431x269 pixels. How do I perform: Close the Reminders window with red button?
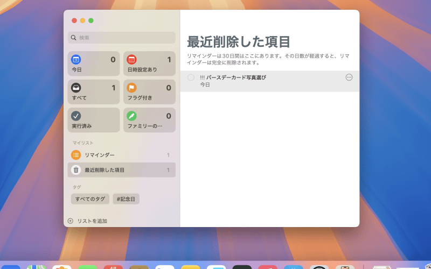[x=74, y=20]
